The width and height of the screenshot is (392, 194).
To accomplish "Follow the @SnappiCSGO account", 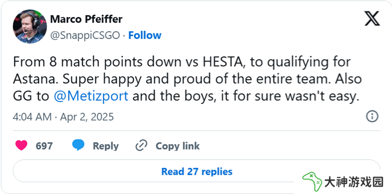I will [x=145, y=35].
